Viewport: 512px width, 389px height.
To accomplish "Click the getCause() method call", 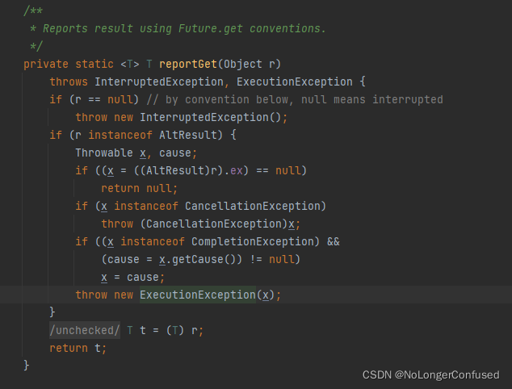I will click(202, 259).
